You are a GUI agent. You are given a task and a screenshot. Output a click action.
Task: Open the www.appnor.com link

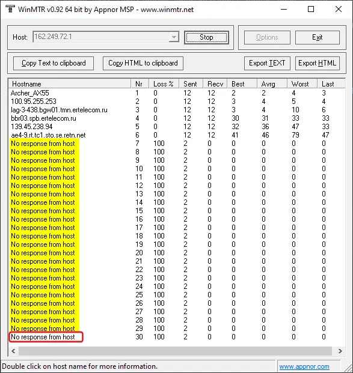pos(304,366)
